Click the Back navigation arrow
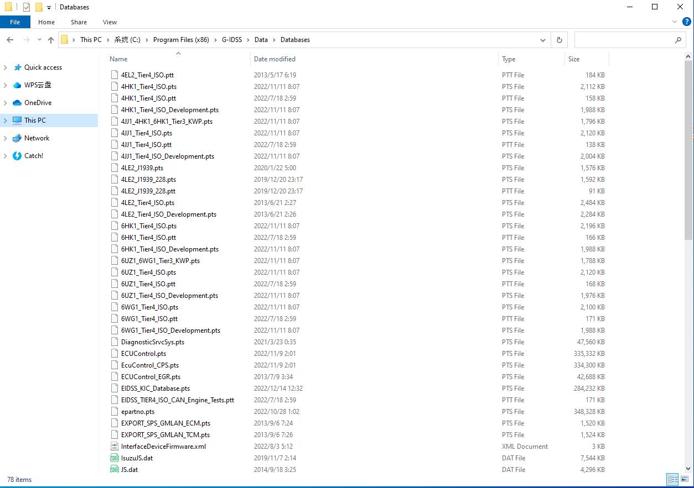 (x=10, y=40)
